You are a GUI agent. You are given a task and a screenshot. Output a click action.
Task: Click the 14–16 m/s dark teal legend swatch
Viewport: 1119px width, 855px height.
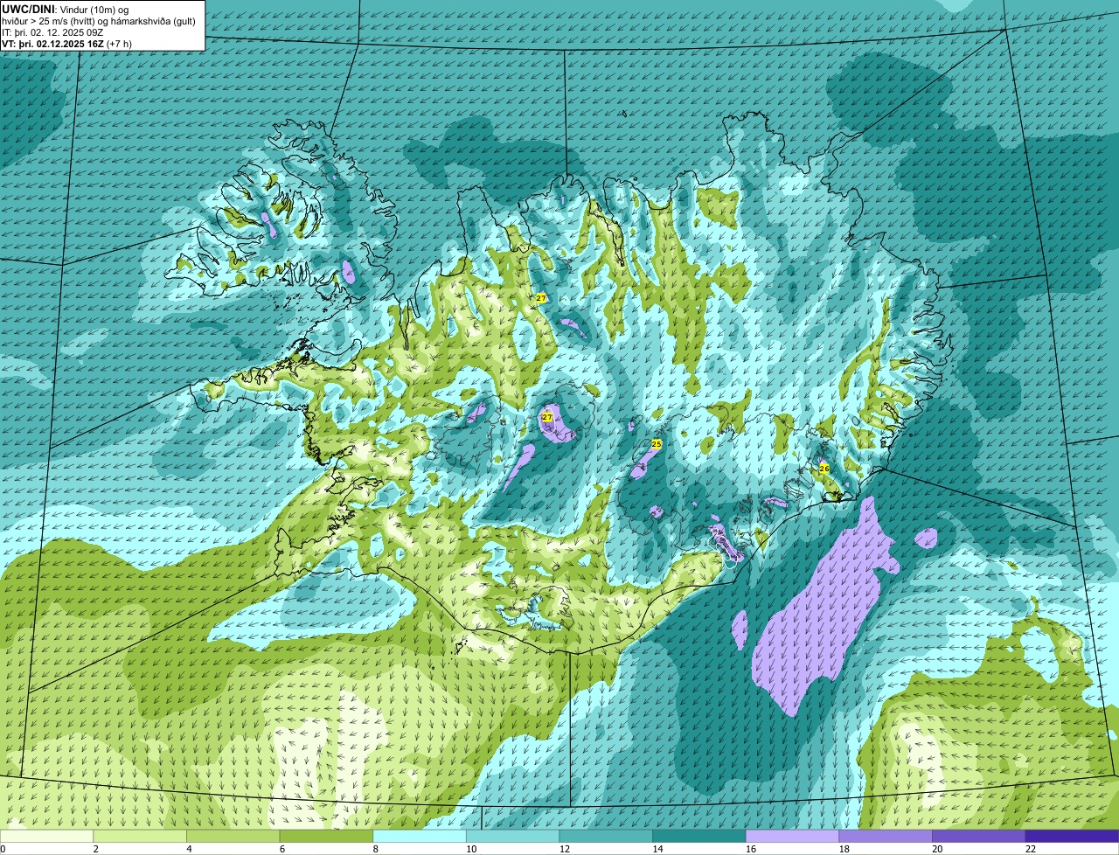pyautogui.click(x=699, y=837)
